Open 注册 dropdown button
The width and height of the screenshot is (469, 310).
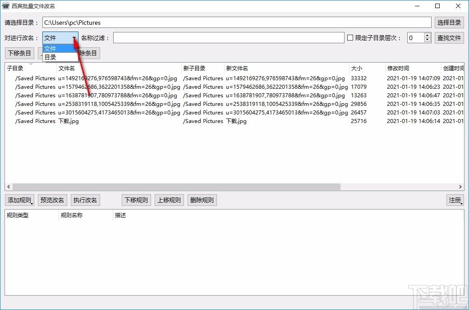(x=455, y=200)
